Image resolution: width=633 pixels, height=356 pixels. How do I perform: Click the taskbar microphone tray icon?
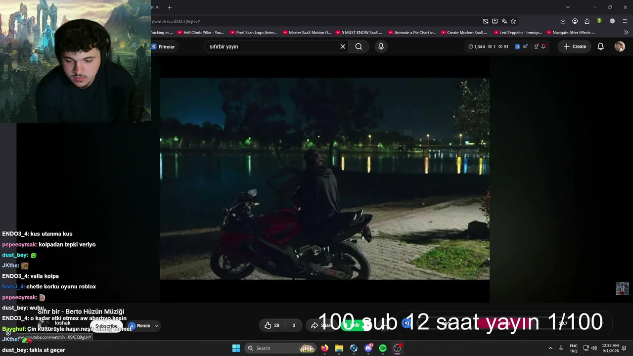561,348
